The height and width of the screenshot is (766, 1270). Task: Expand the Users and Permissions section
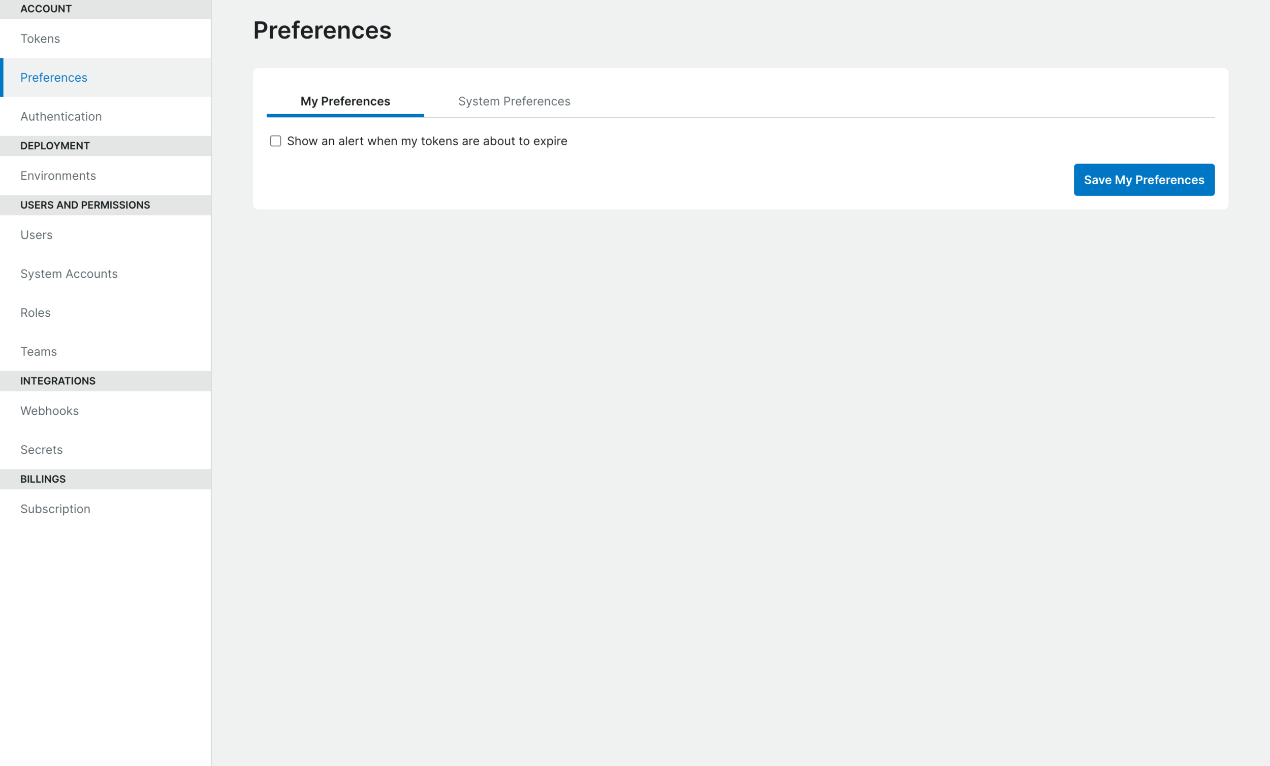(x=85, y=205)
